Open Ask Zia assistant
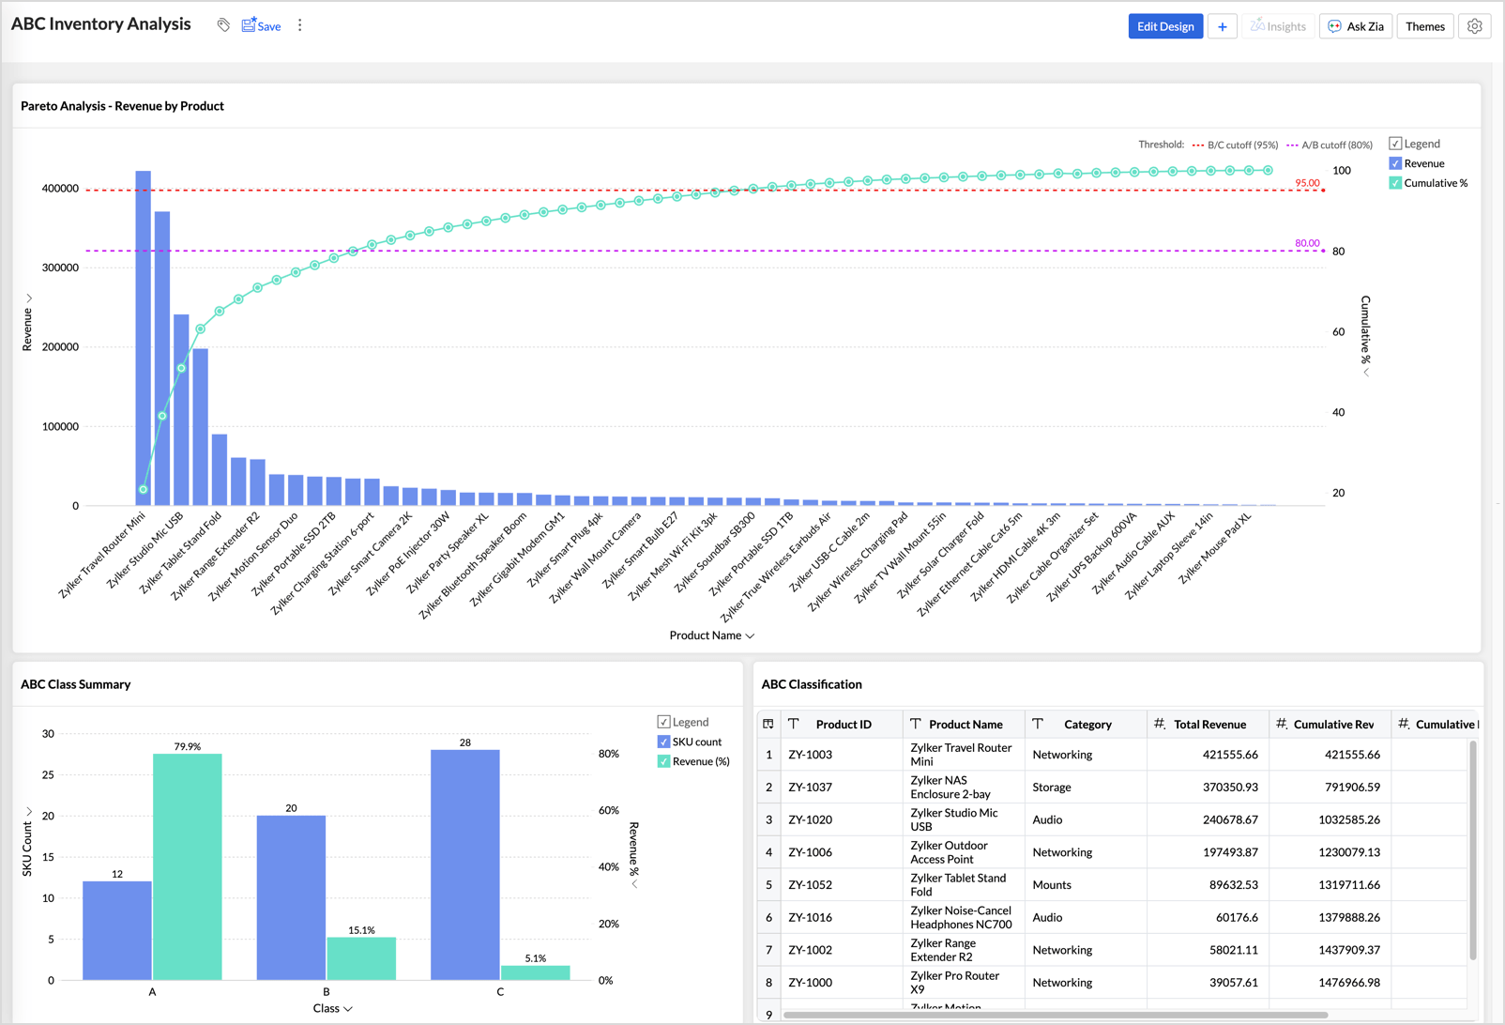This screenshot has height=1025, width=1505. [1355, 26]
